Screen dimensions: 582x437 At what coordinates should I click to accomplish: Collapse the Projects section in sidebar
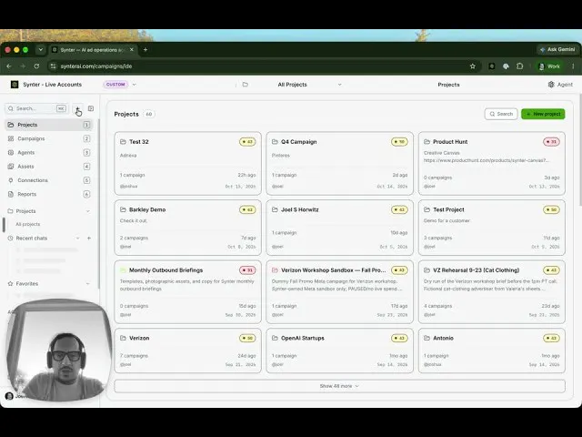click(88, 211)
